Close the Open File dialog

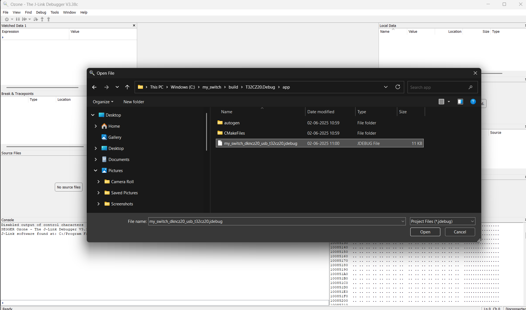click(475, 73)
